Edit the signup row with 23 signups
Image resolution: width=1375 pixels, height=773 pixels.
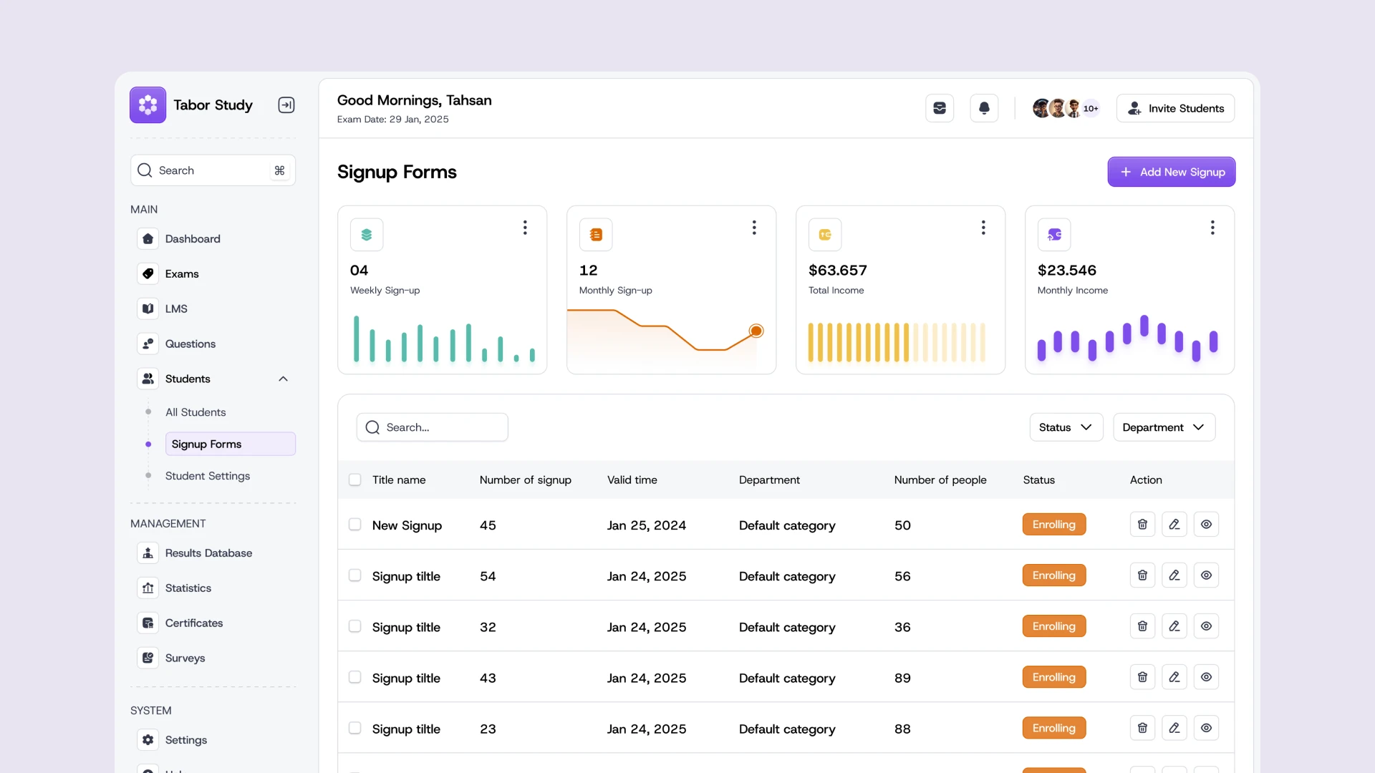(x=1174, y=728)
